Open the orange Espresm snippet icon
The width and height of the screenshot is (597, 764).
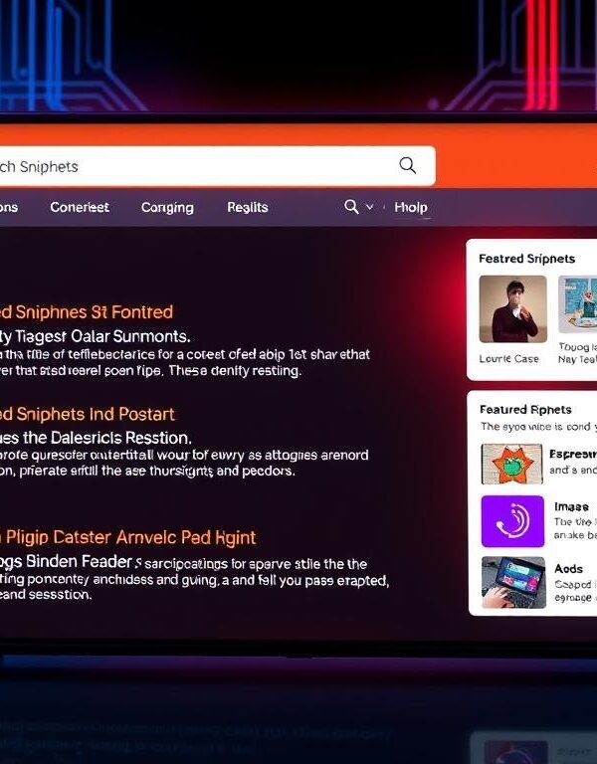[512, 463]
